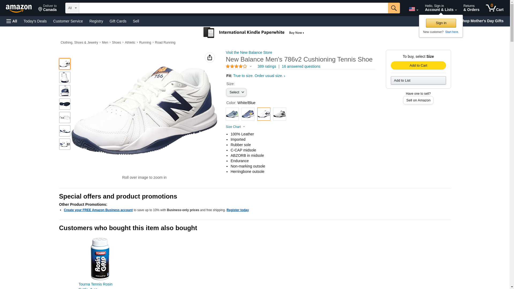The width and height of the screenshot is (514, 289).
Task: Expand the Size Chart chevron
Action: coord(244,127)
